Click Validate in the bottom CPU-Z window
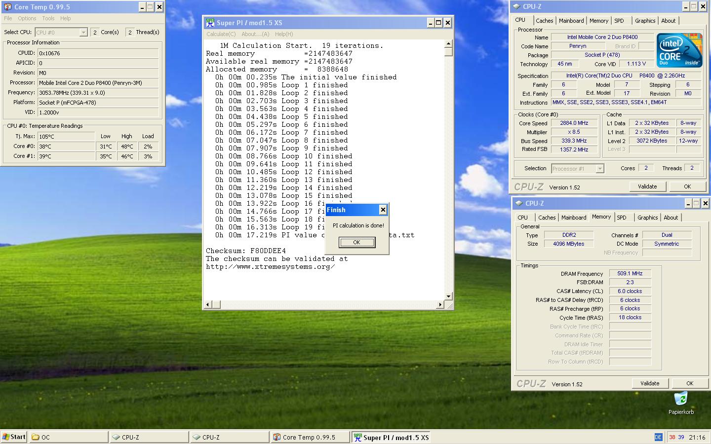The height and width of the screenshot is (444, 711). coord(650,383)
